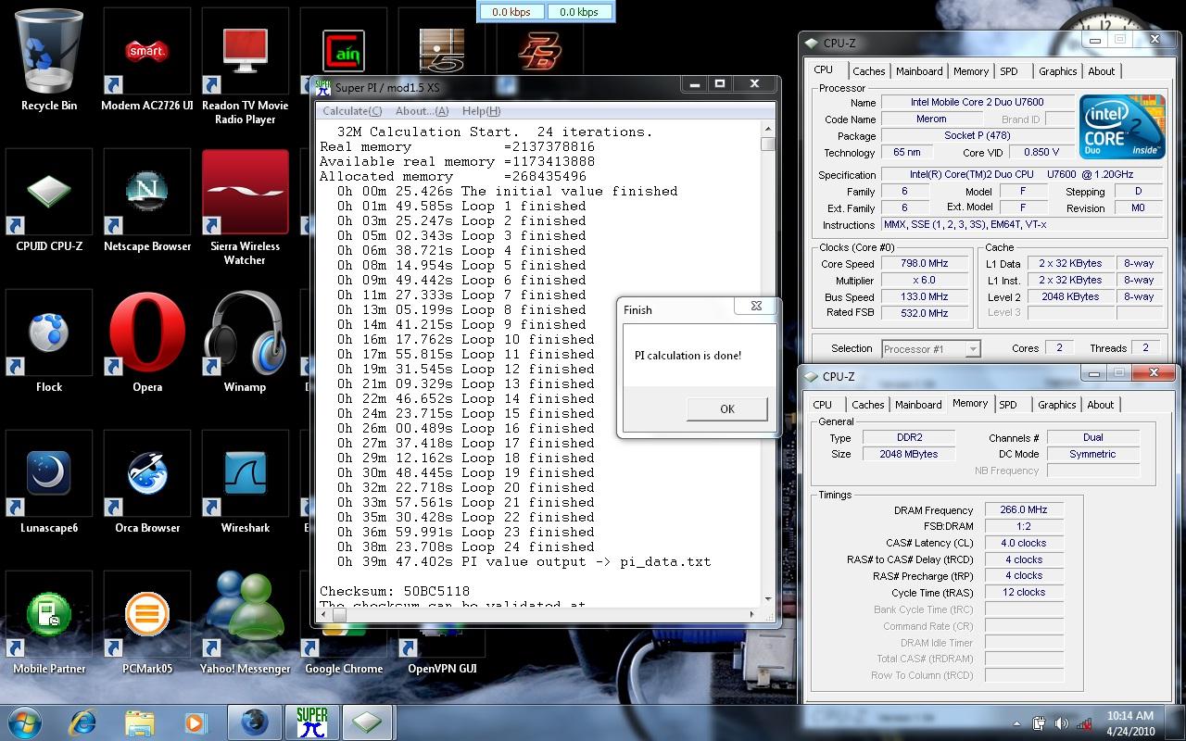Screen dimensions: 1186x741
Task: Click the network signal tray icon
Action: 1083,723
